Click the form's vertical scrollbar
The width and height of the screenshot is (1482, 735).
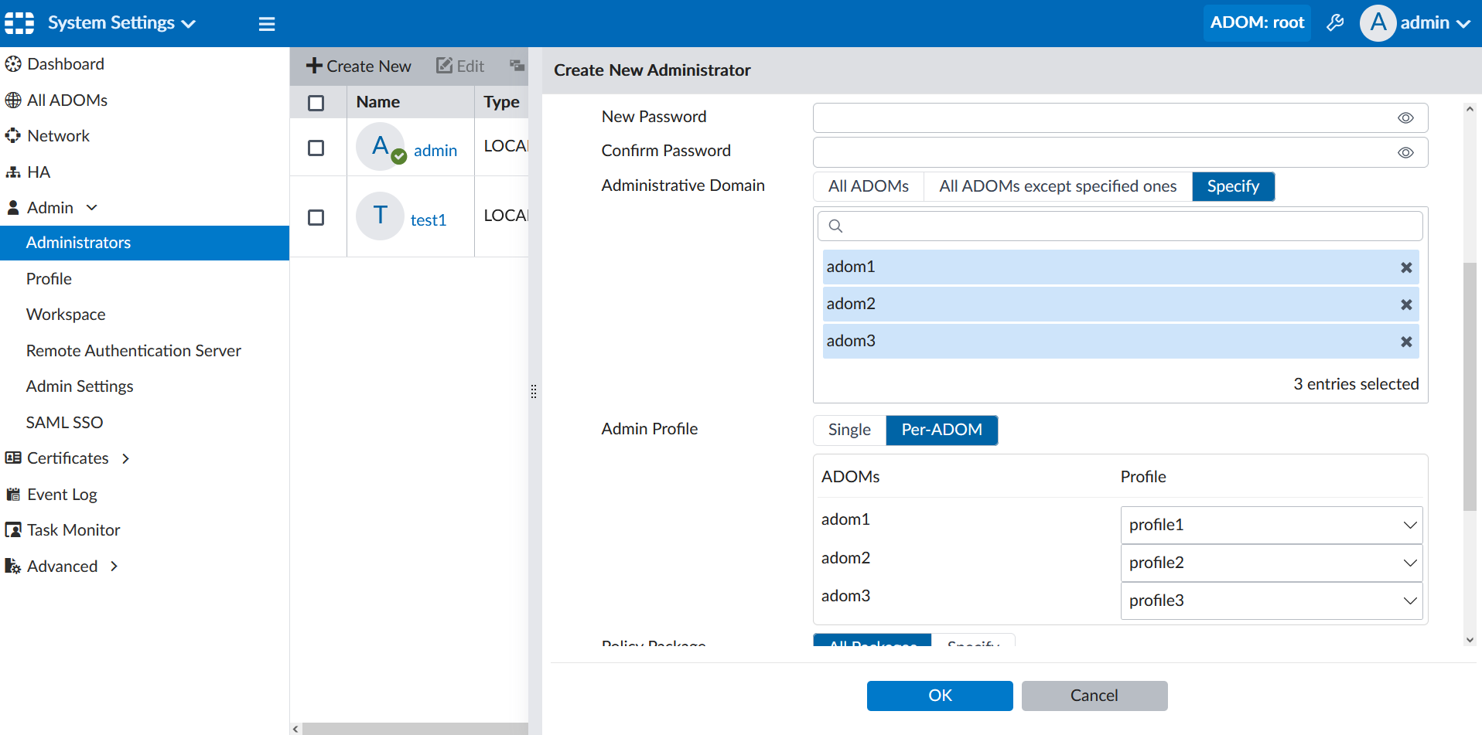(1470, 386)
